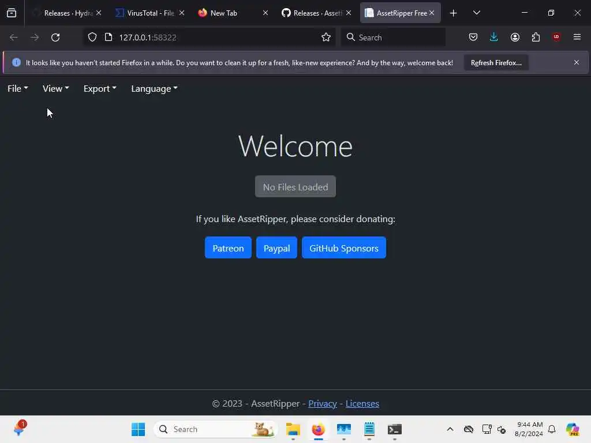Show hidden system tray icons
Screen dimensions: 591x443
pyautogui.click(x=450, y=429)
